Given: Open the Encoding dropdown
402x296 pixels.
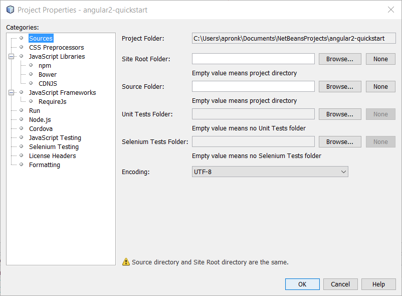Looking at the screenshot, I should [344, 172].
